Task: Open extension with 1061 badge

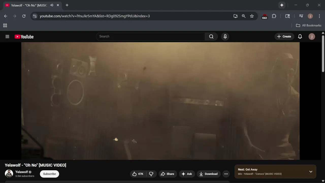Action: (265, 16)
